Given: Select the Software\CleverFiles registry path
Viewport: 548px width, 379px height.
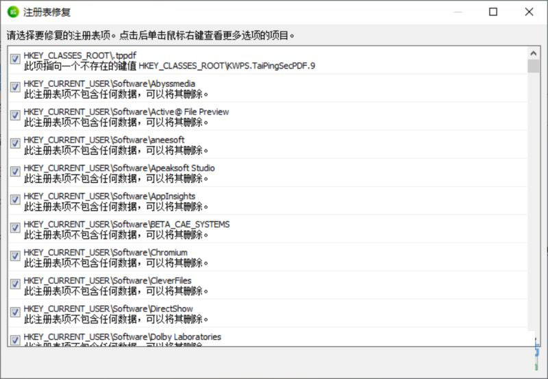Looking at the screenshot, I should click(108, 280).
